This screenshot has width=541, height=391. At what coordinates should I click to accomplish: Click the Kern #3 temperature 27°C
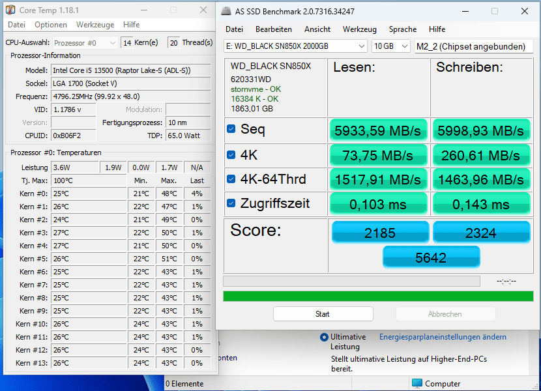pyautogui.click(x=89, y=233)
